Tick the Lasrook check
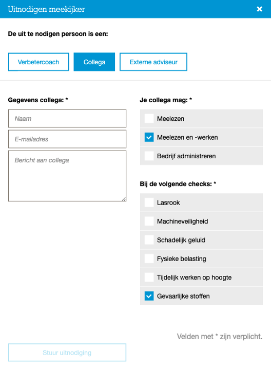This screenshot has height=370, width=271. (x=149, y=202)
